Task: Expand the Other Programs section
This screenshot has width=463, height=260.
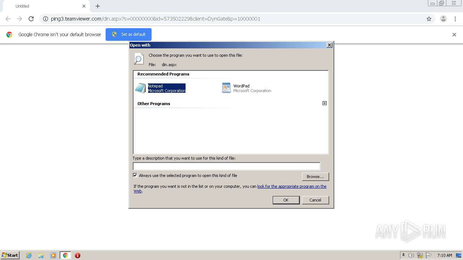Action: point(324,103)
